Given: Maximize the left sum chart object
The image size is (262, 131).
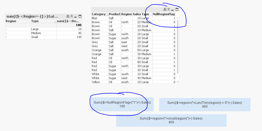Looking at the screenshot, I should (80, 16).
